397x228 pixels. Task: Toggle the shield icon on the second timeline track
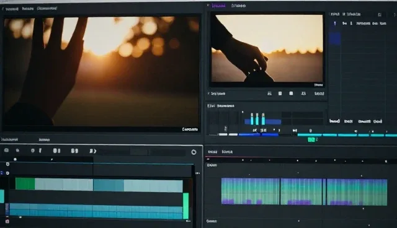7,173
